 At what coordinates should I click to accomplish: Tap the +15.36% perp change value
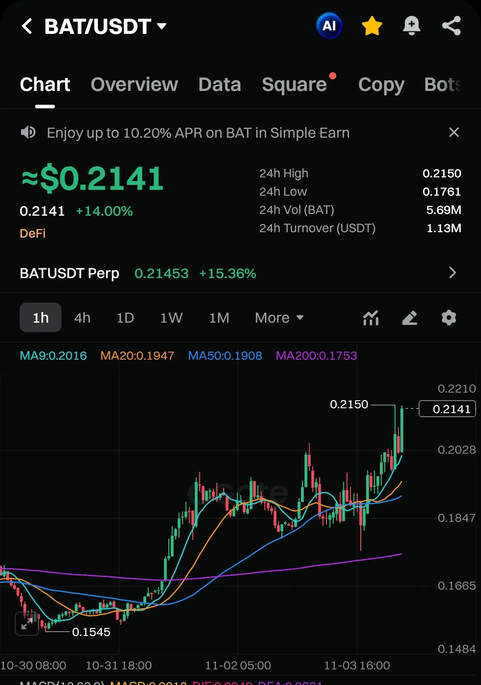228,273
